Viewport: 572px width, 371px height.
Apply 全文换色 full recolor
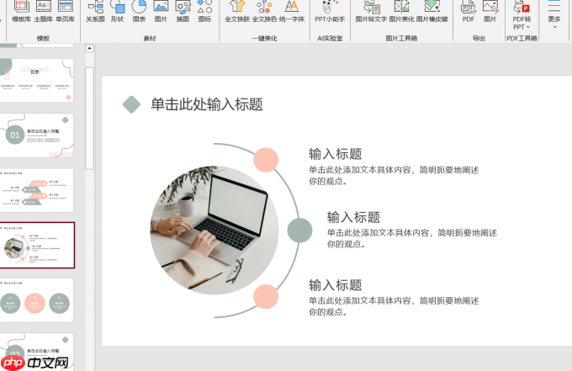264,11
